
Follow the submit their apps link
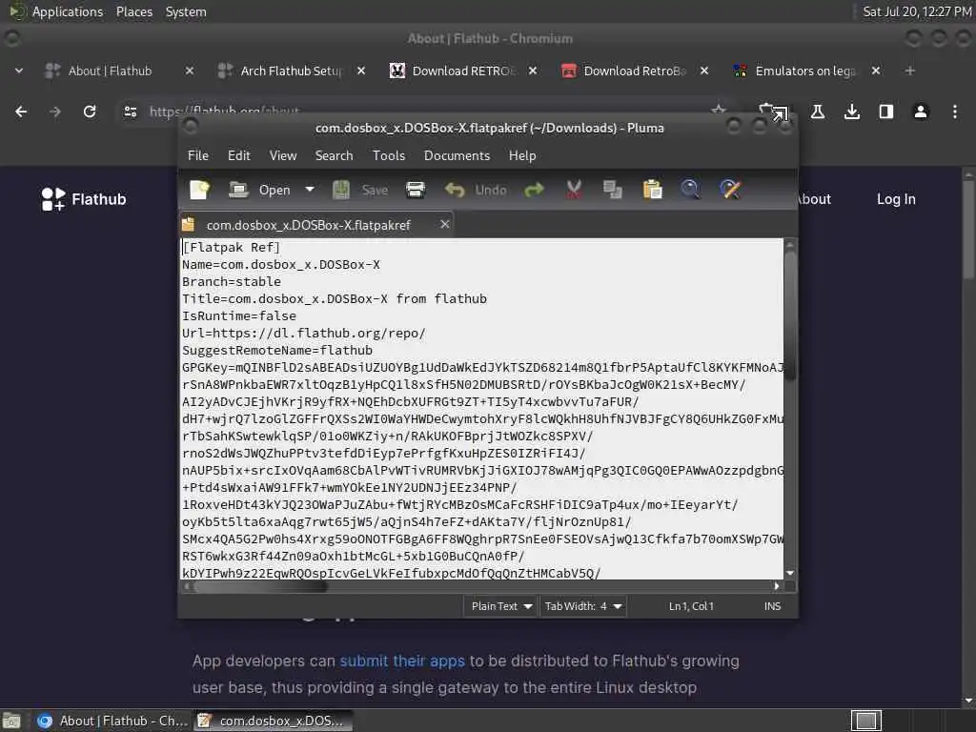402,661
